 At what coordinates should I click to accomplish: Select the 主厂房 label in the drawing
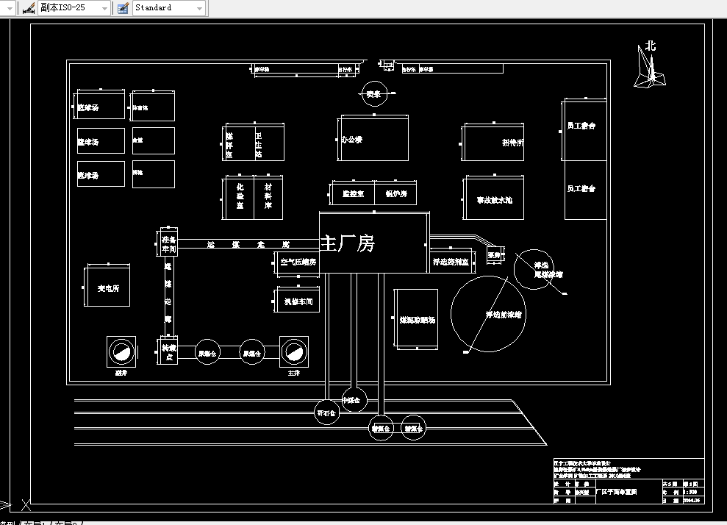point(347,243)
